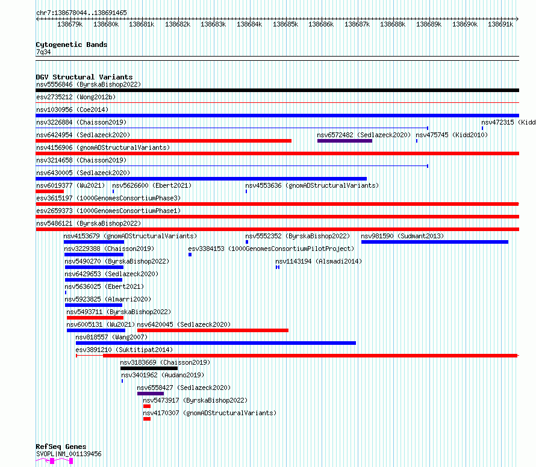The height and width of the screenshot is (467, 536).
Task: Click the 138679k ruler tick label
Action: pos(70,24)
